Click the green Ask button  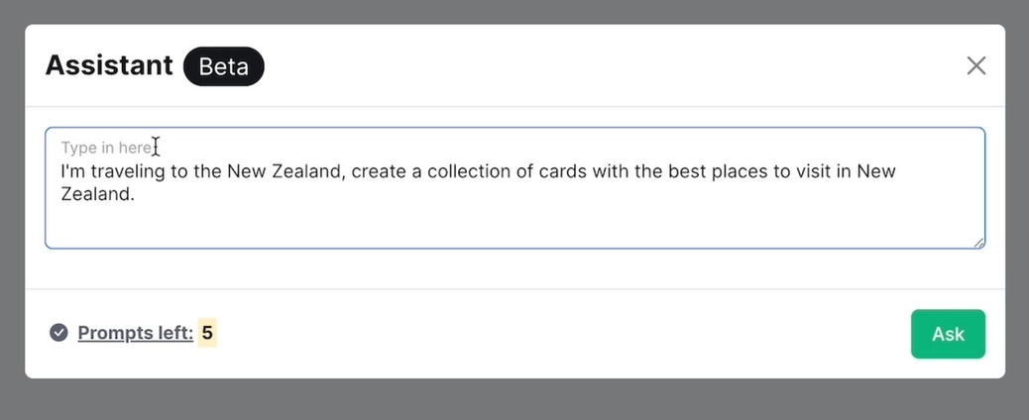tap(948, 334)
